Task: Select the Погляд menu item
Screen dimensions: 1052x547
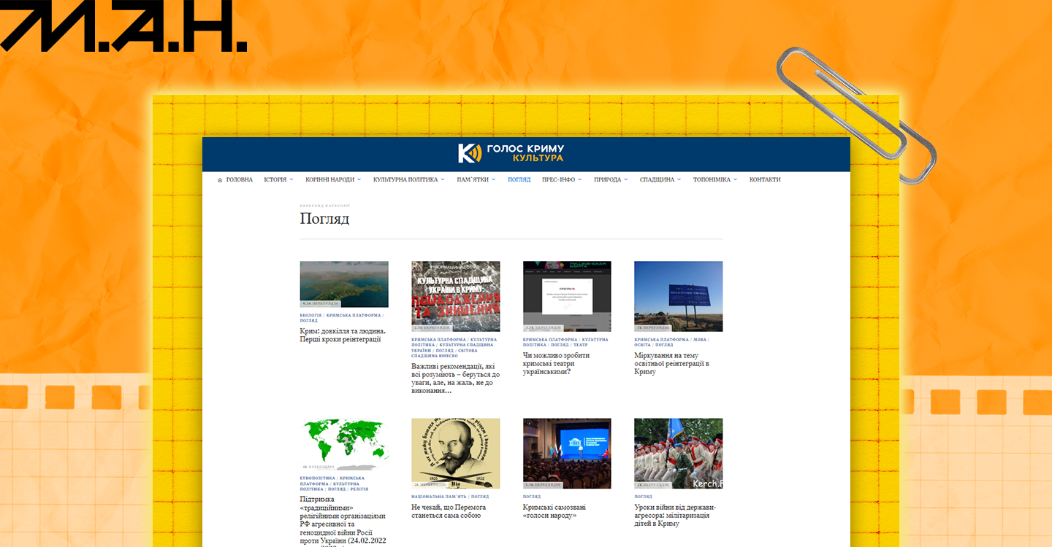Action: [x=519, y=179]
